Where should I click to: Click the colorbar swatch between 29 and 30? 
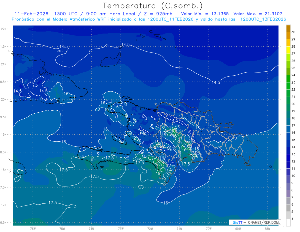[x=288, y=36]
